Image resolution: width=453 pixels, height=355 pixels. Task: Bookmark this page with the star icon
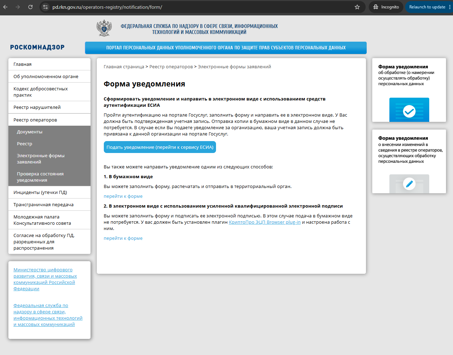357,7
